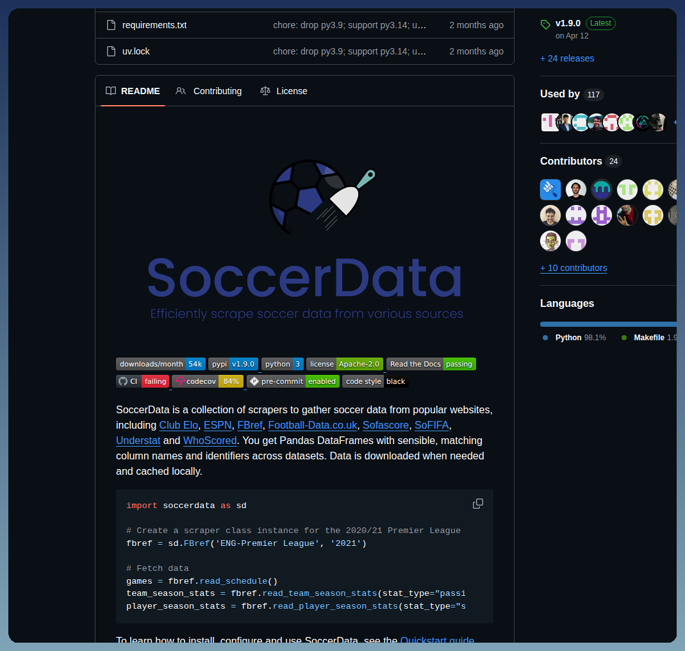Open the Quickstart guide link
Screen dimensions: 685x651
coord(437,640)
